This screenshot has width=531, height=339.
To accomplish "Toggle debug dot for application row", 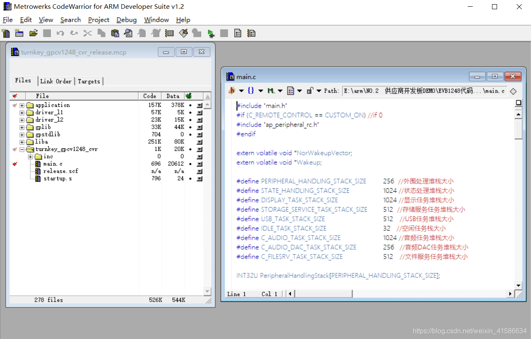I will click(x=190, y=105).
